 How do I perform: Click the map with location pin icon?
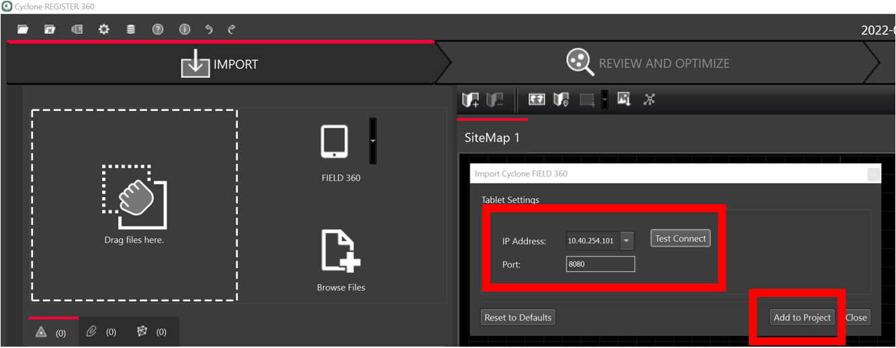pos(561,100)
